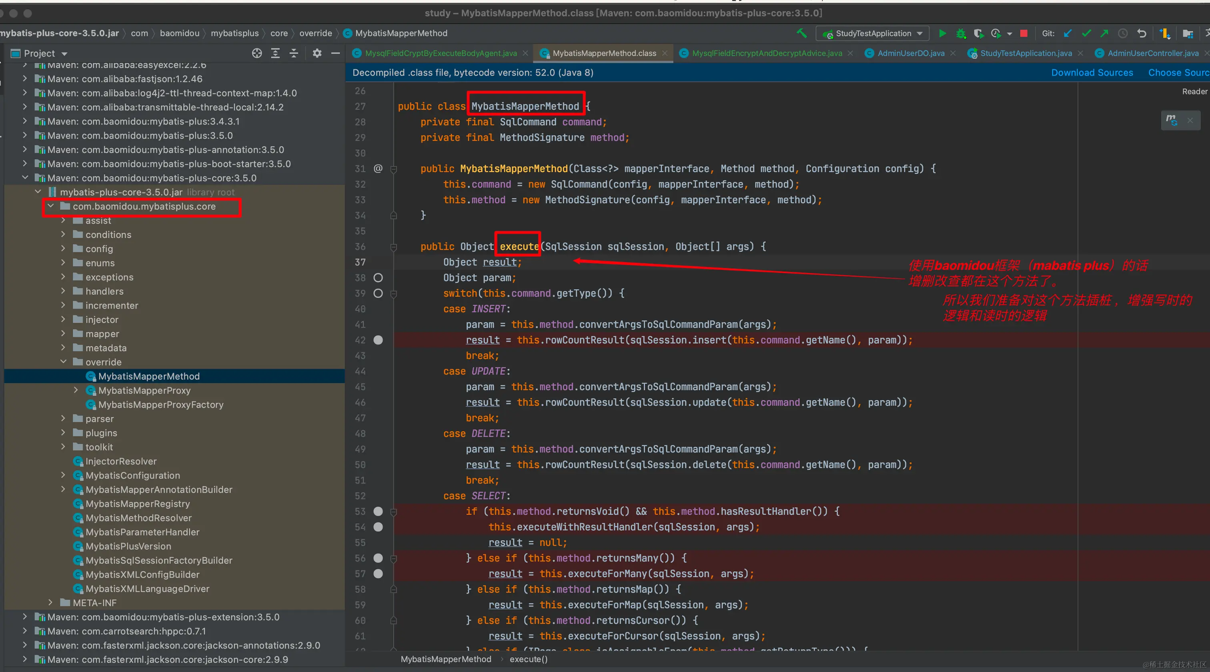Build the project with the hammer icon
The width and height of the screenshot is (1210, 672).
pos(802,33)
